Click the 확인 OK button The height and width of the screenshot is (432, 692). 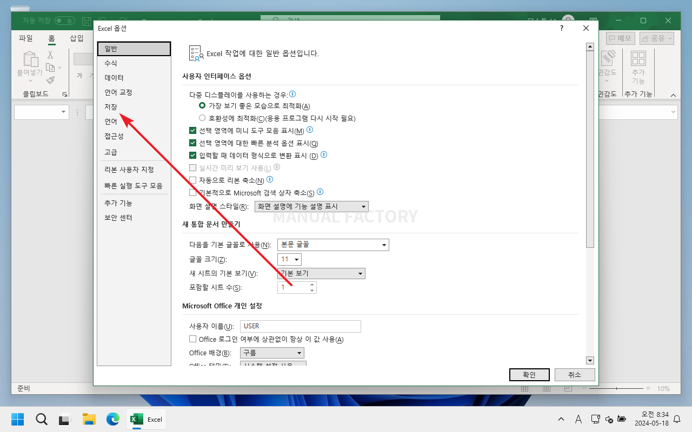click(x=529, y=375)
